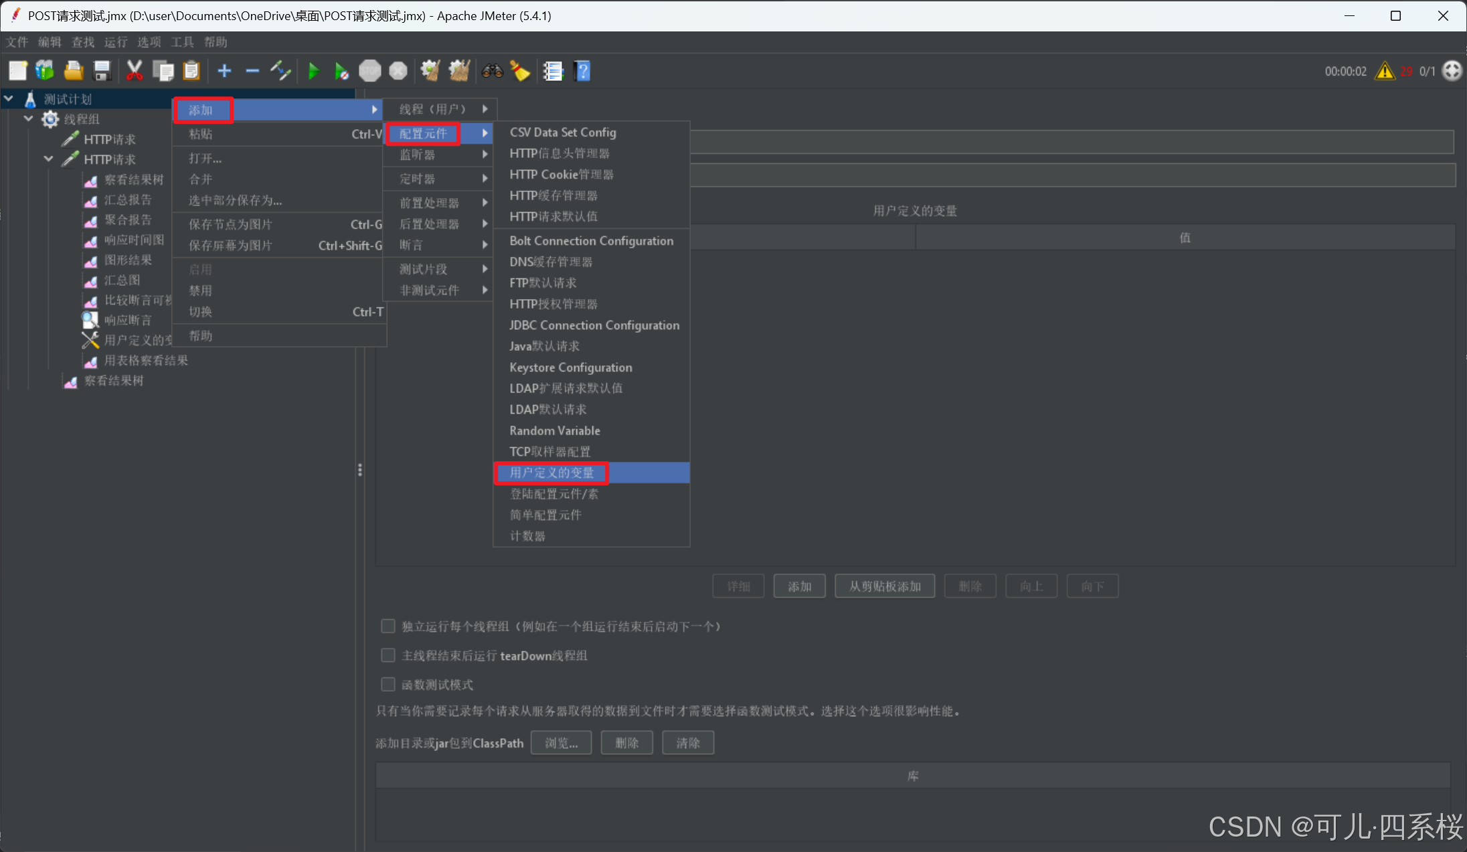1467x852 pixels.
Task: Click the blue plus Expand icon
Action: [224, 71]
